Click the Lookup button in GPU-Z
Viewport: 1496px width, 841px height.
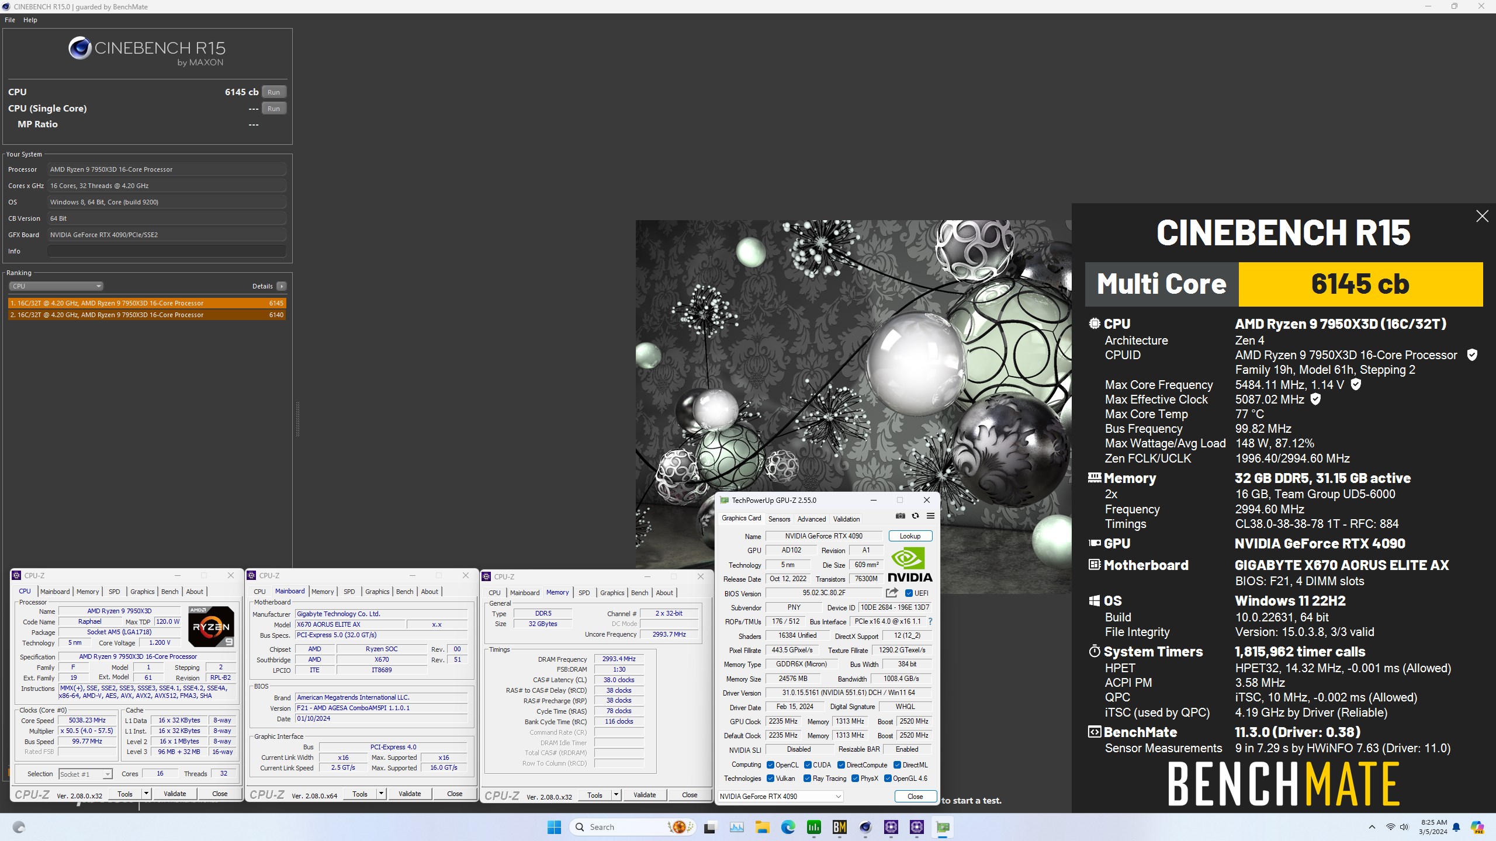click(910, 536)
